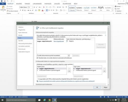The width and height of the screenshot is (128, 102).
Task: Expand 'Az egyes Microsoft Office alkalmazásokhoz' section
Action: (37, 79)
